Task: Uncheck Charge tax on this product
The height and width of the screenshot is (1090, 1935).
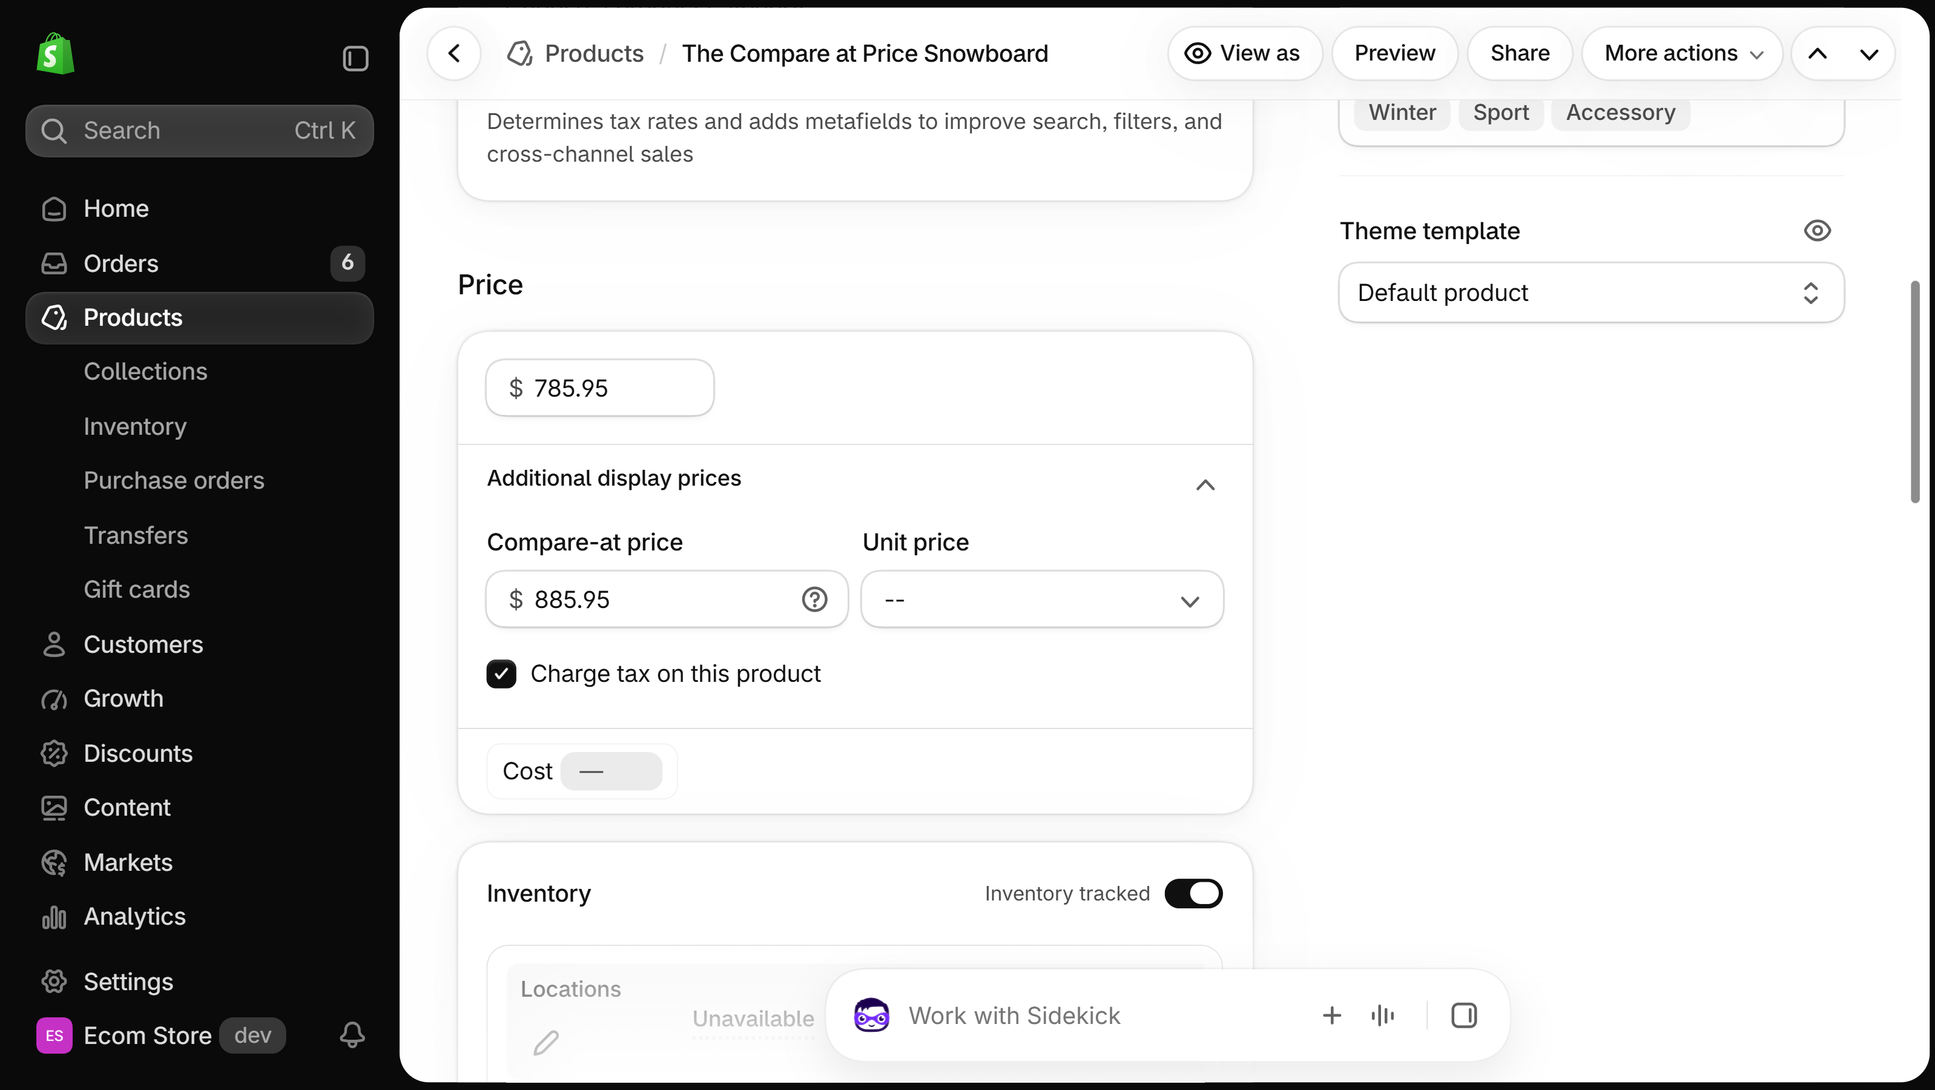Action: (x=501, y=674)
